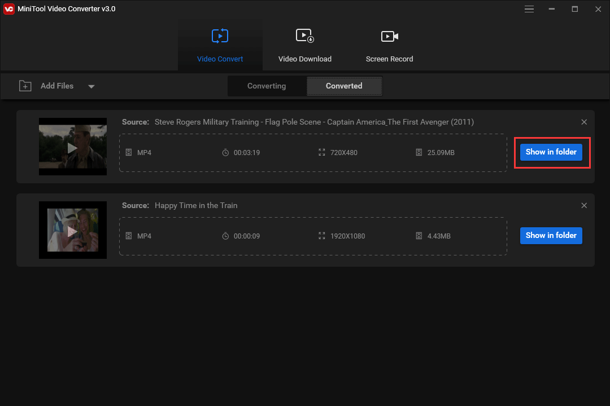Click the format icon beside Steve Rogers MP4
Viewport: 610px width, 406px height.
129,152
